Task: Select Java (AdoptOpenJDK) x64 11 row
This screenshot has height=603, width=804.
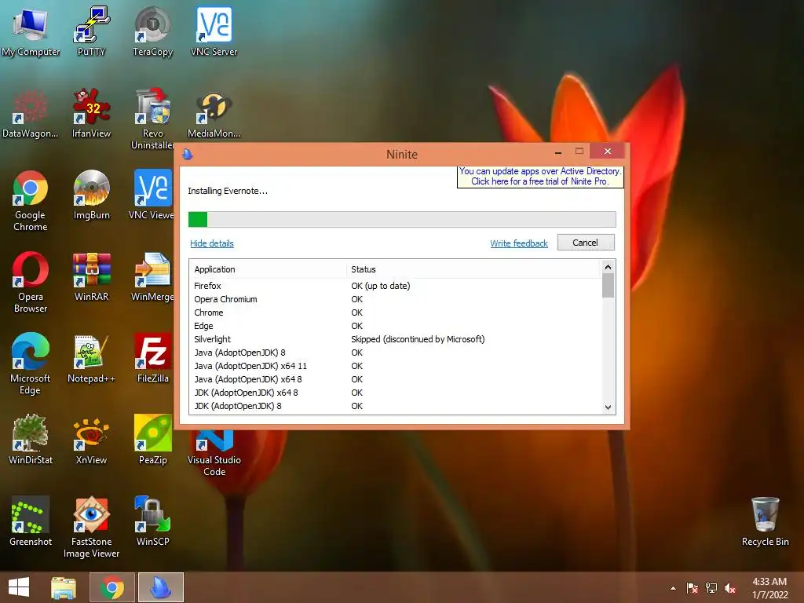Action: pyautogui.click(x=395, y=366)
